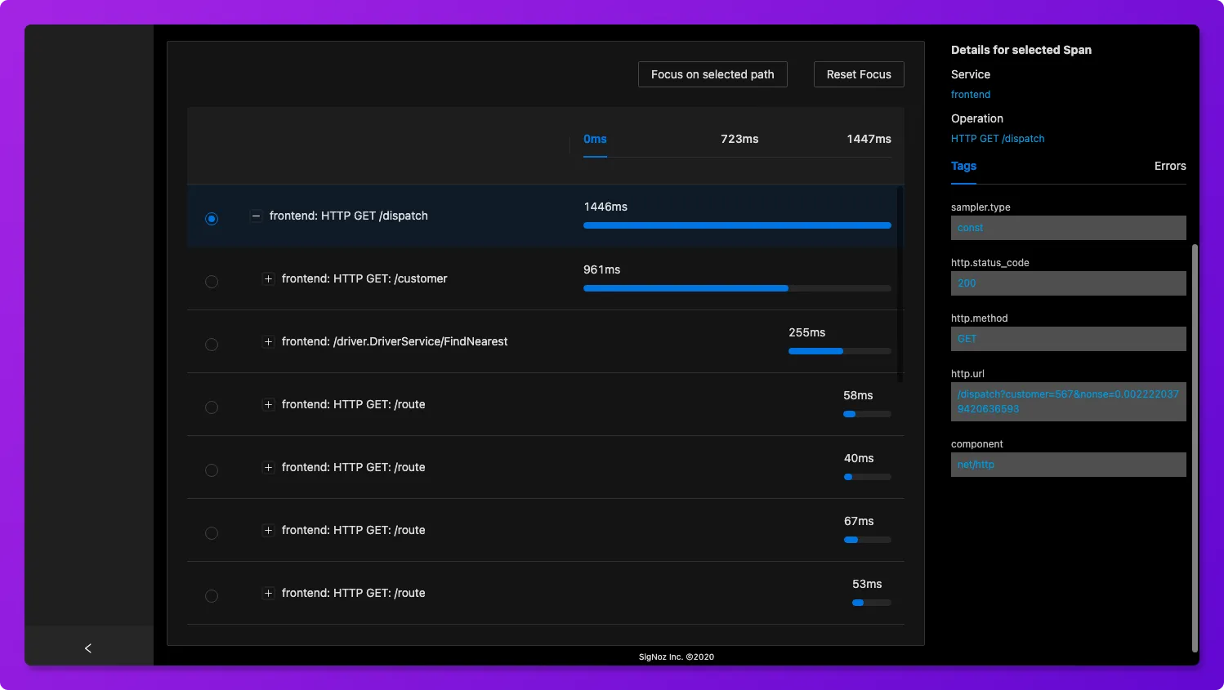Expand the 40ms /route span

[x=268, y=468]
